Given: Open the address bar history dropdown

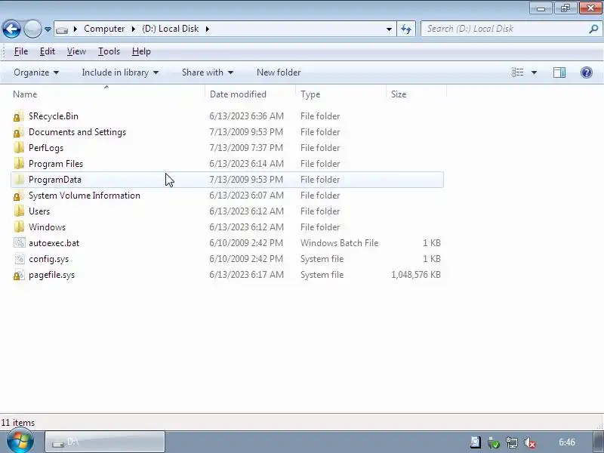Looking at the screenshot, I should [389, 29].
